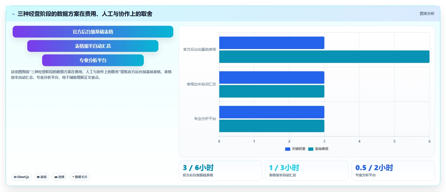
Task: Click the 进度 tag chip
Action: point(59,177)
